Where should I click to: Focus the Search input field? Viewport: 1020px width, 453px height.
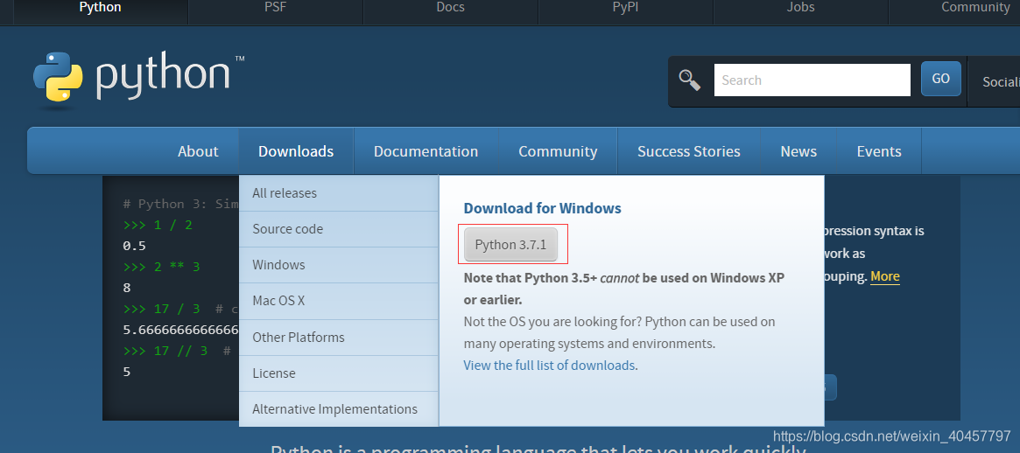pyautogui.click(x=812, y=80)
